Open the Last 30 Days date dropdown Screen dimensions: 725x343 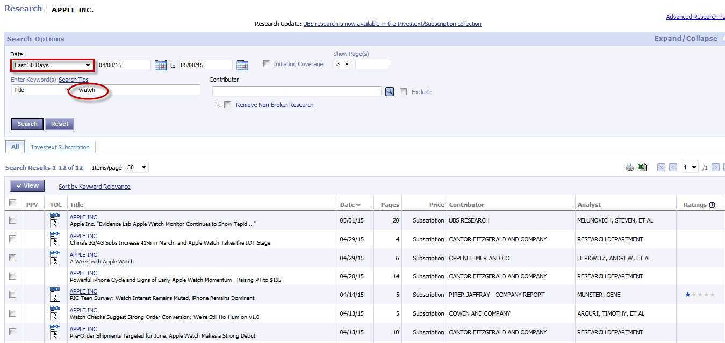pyautogui.click(x=52, y=65)
